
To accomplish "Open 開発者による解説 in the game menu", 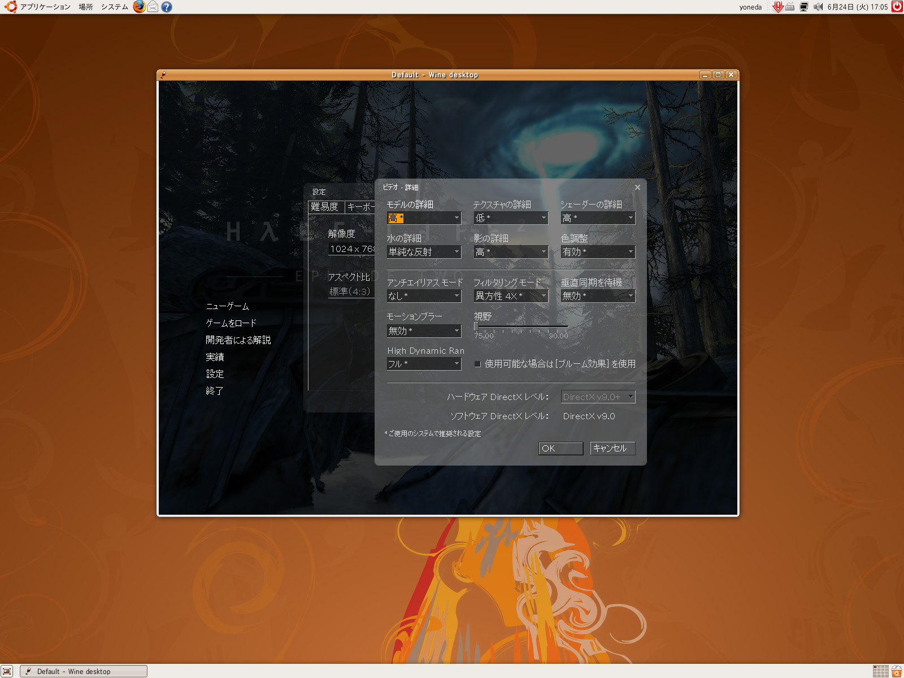I will (238, 340).
